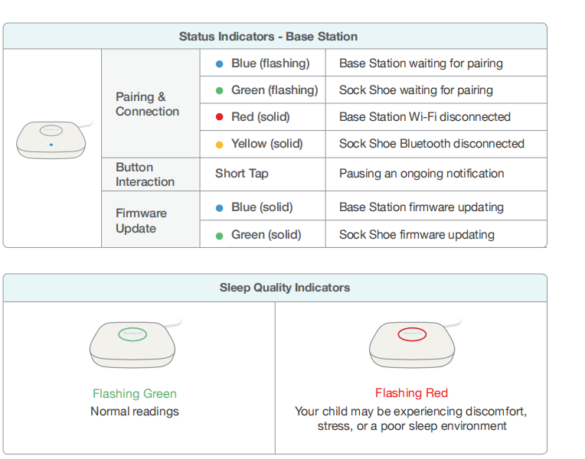This screenshot has width=585, height=459.
Task: Click the blue solid firmware indicator dot
Action: pyautogui.click(x=219, y=207)
